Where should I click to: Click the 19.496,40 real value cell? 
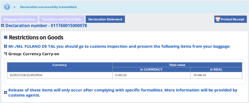coord(216,75)
